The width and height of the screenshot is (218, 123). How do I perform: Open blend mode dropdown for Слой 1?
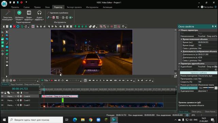tap(16, 105)
